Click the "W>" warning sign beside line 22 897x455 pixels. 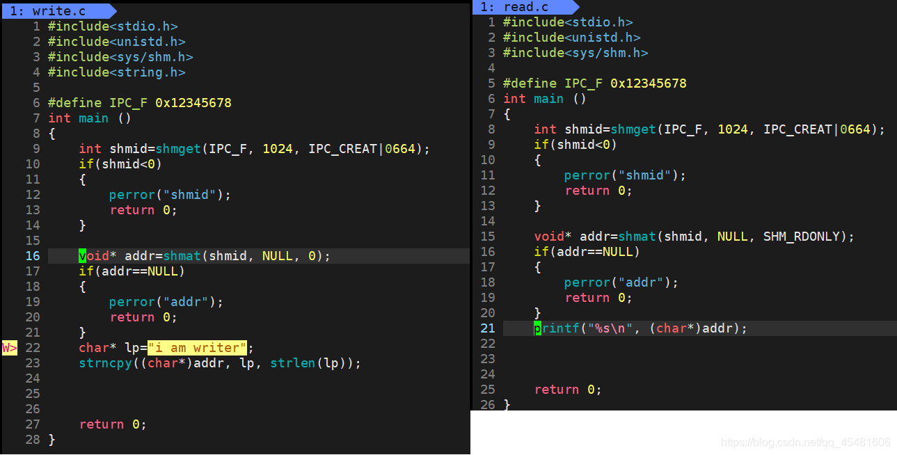pyautogui.click(x=9, y=347)
